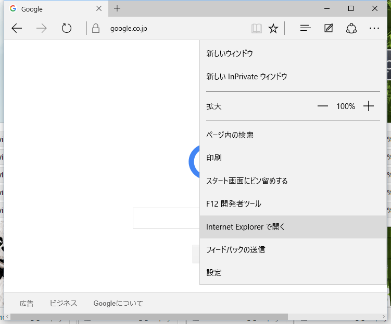Image resolution: width=391 pixels, height=324 pixels.
Task: Refresh the page with reload icon
Action: point(66,29)
